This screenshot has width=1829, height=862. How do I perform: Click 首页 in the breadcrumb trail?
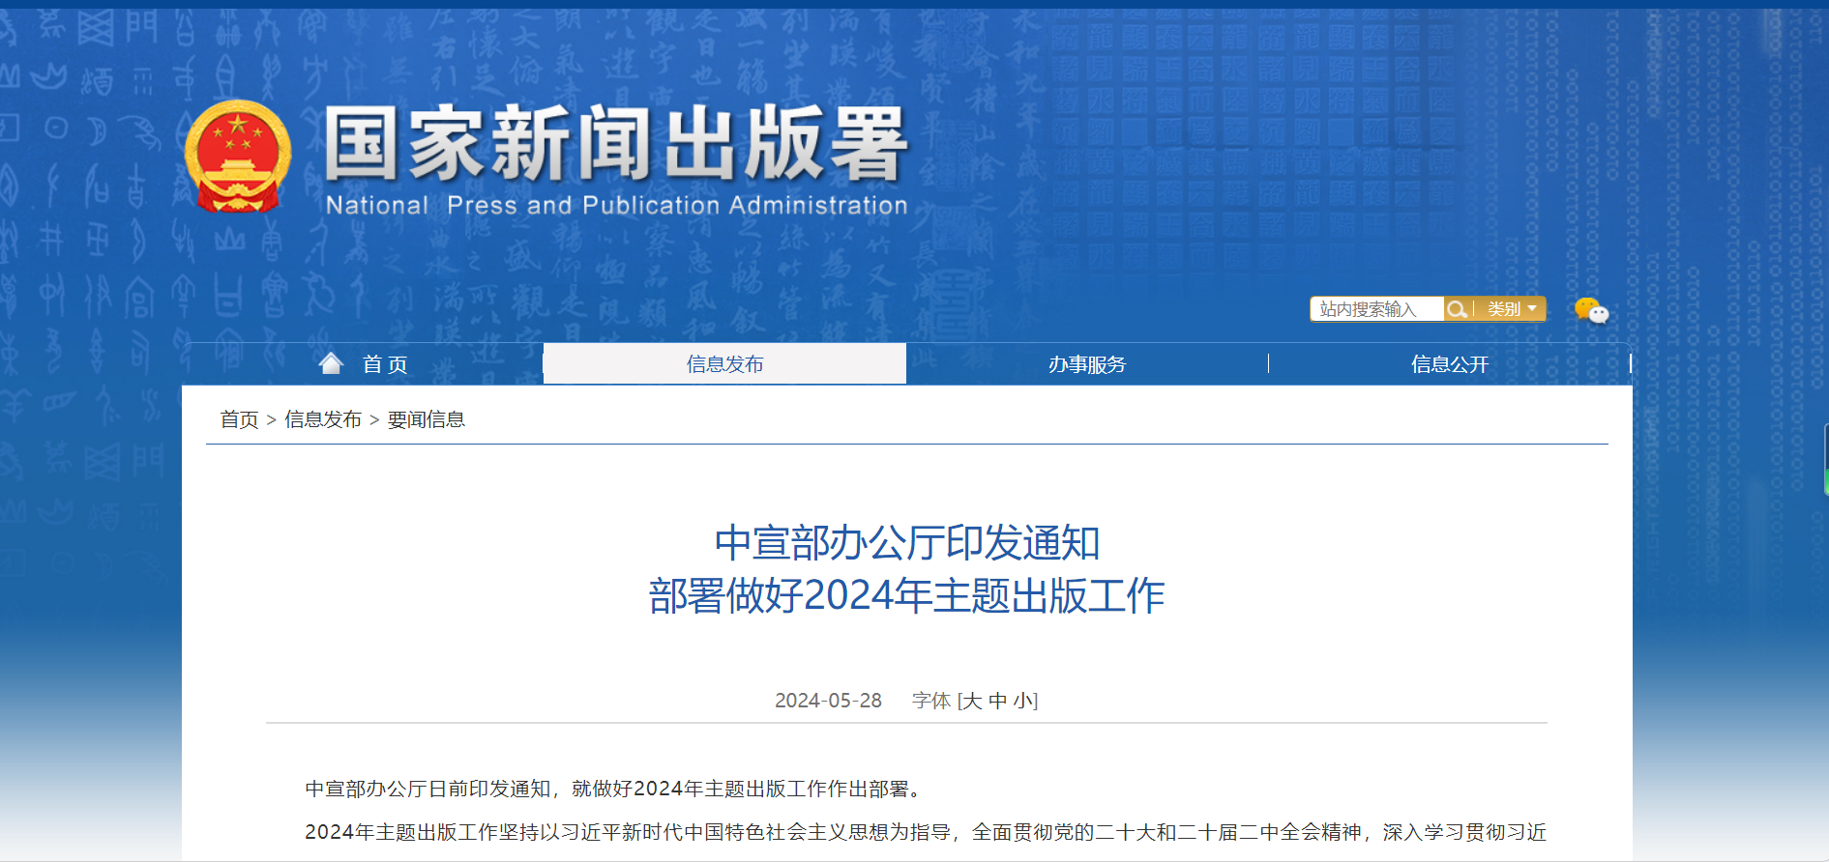(239, 419)
